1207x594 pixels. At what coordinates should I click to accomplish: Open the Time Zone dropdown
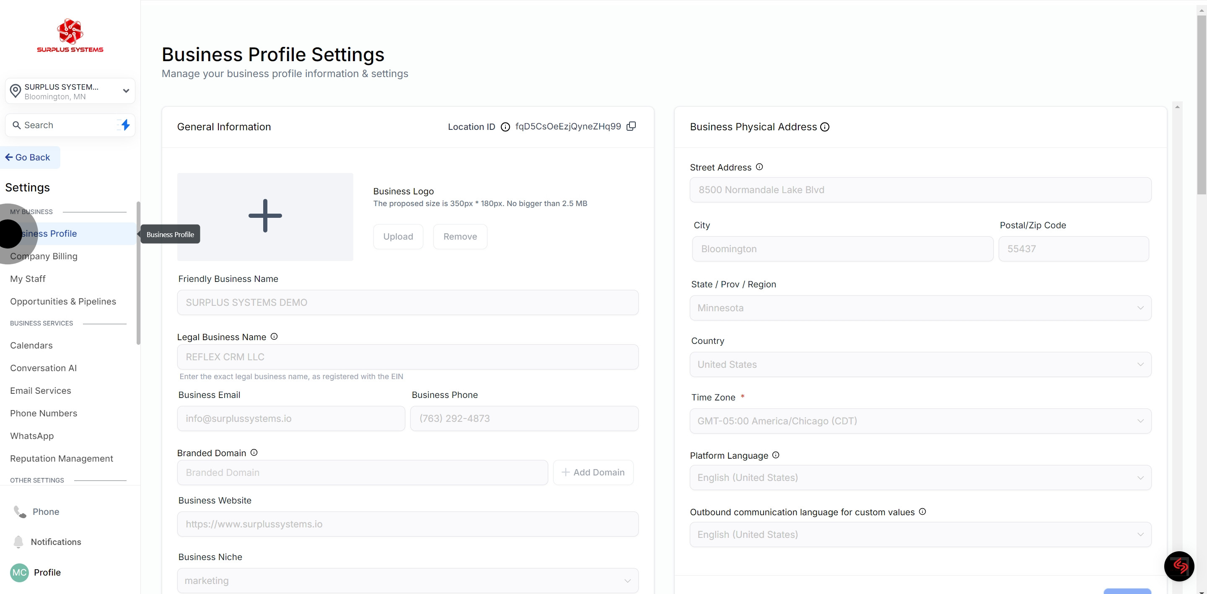pos(920,421)
